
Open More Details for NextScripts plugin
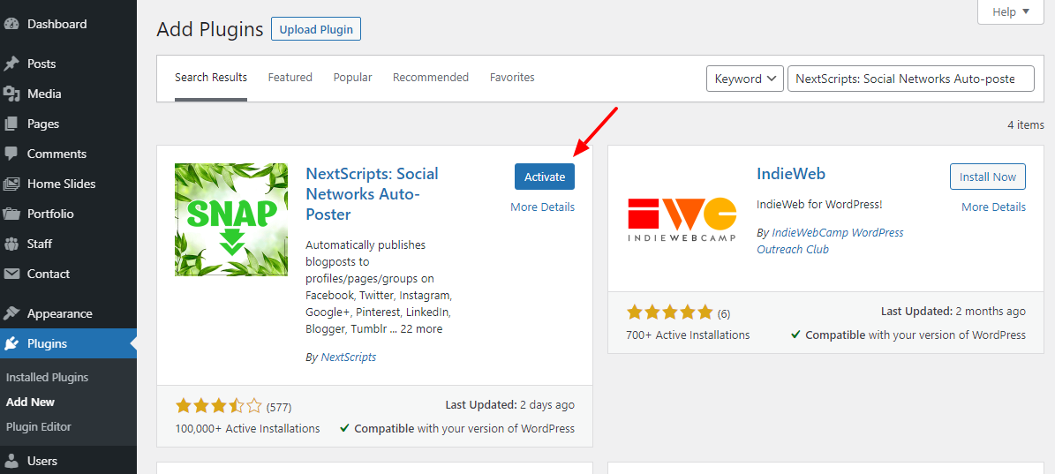coord(542,207)
